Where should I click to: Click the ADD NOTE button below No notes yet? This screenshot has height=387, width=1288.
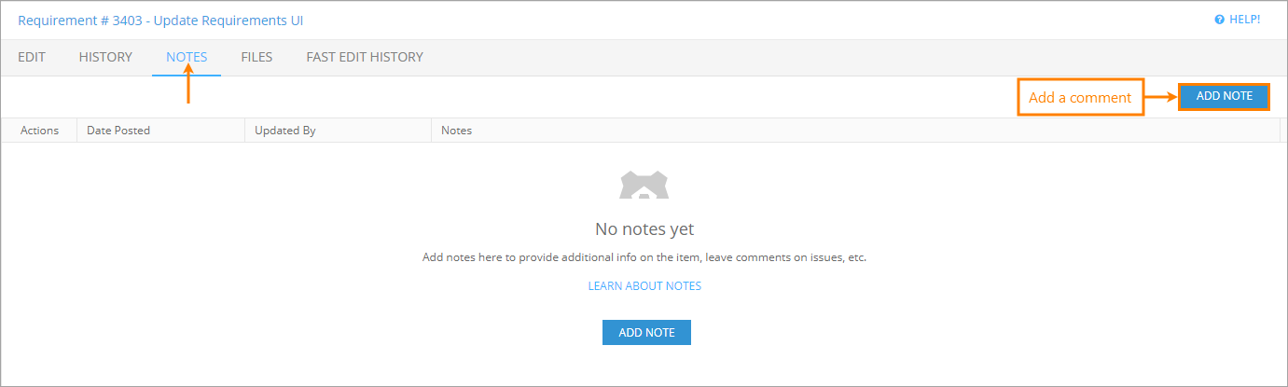point(646,333)
